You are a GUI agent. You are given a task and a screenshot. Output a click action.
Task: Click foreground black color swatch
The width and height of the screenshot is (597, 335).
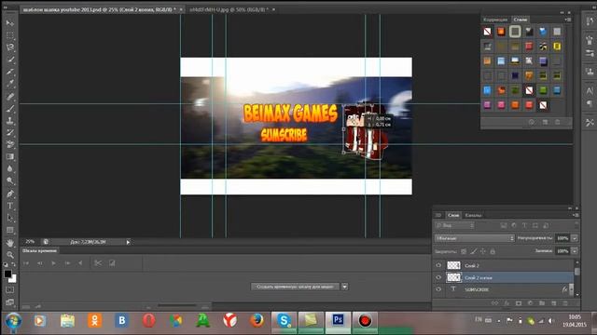[x=7, y=274]
